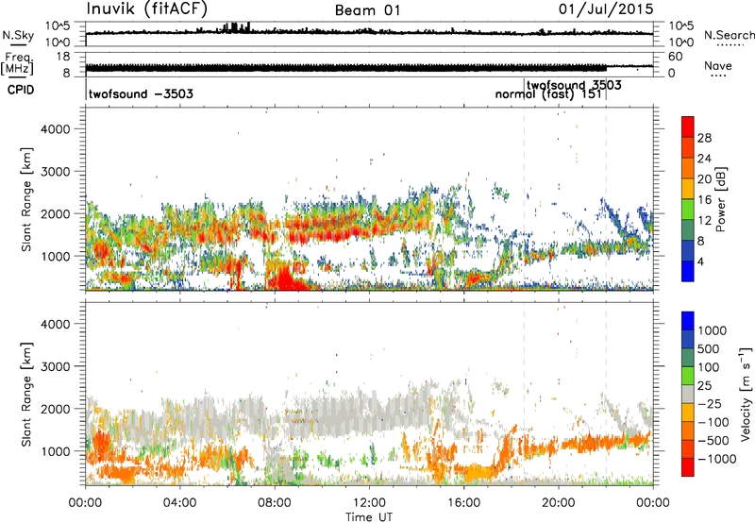Click the '500' velocity colorbar tick label
The width and height of the screenshot is (755, 523).
click(711, 349)
